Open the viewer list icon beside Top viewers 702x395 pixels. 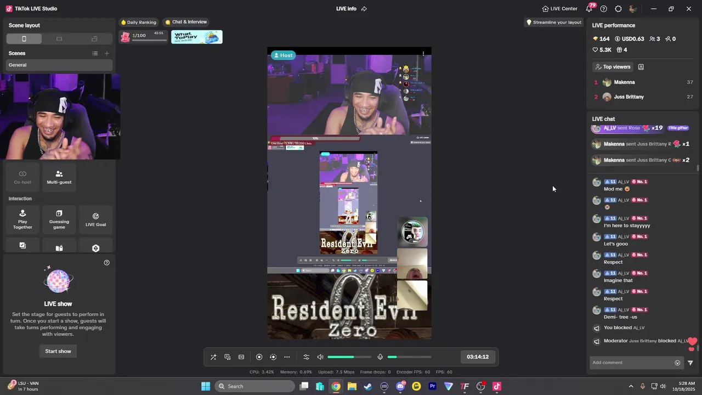(x=641, y=67)
